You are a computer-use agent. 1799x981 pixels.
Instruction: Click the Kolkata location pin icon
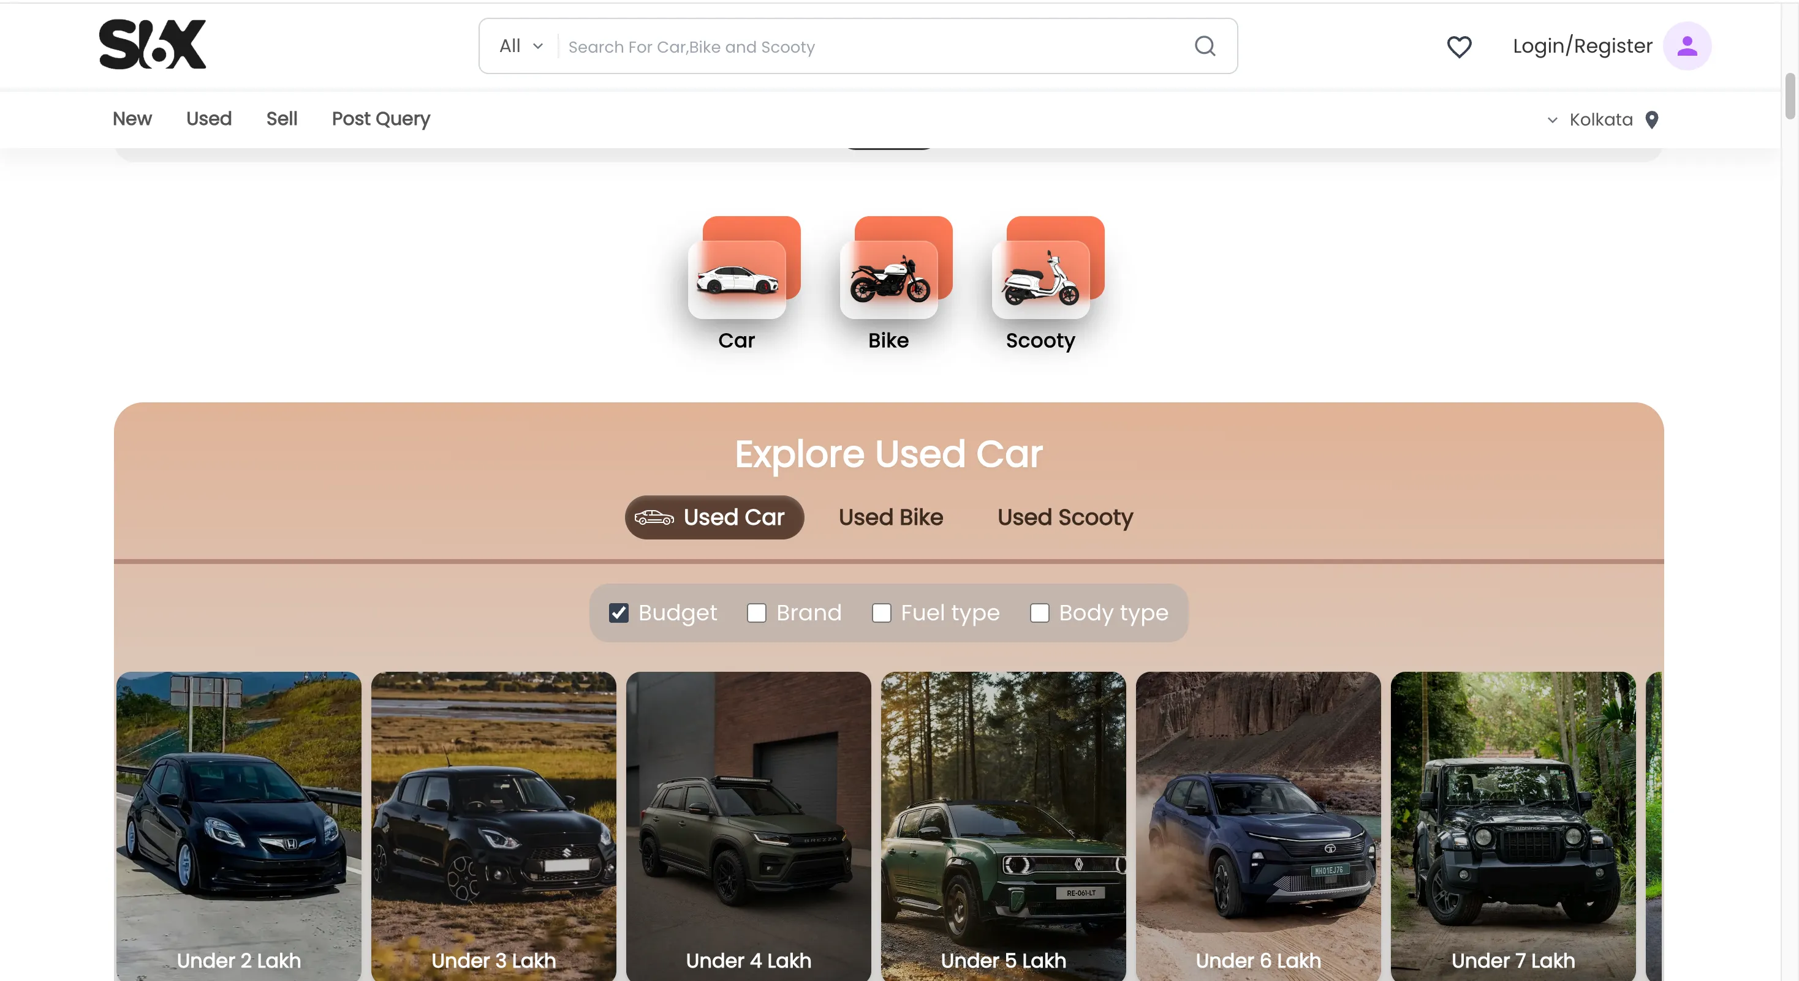[x=1652, y=120]
